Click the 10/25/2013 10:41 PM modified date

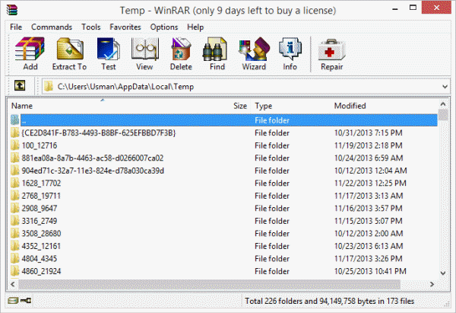click(370, 271)
